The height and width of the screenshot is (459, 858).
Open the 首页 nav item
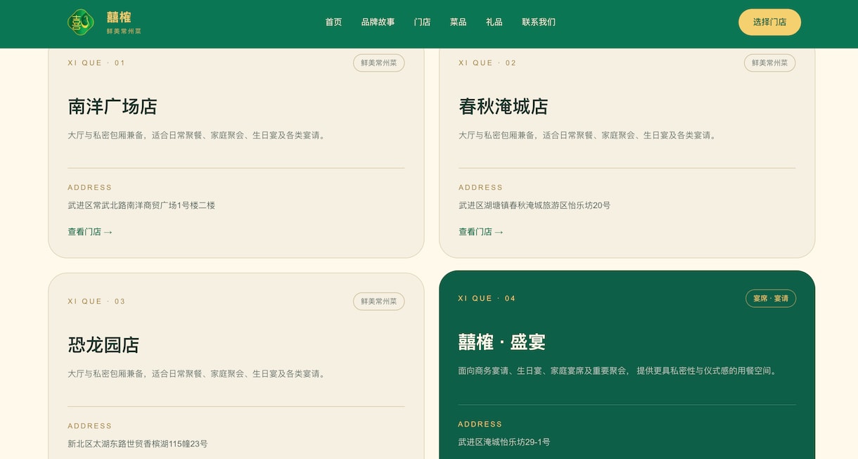click(333, 22)
